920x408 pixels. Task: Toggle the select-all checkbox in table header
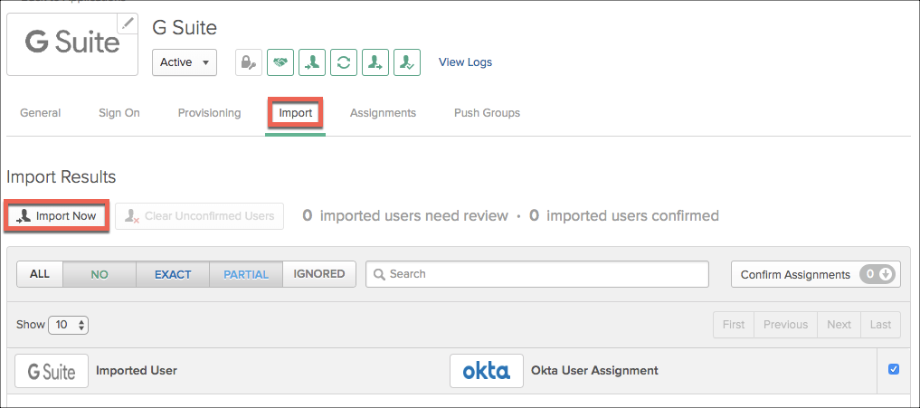894,369
